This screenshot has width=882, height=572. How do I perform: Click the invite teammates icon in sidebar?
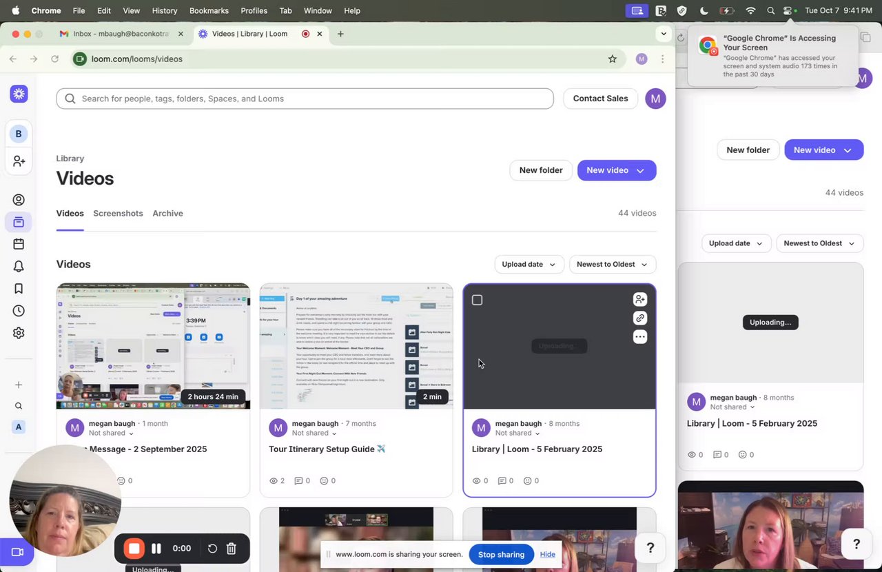click(19, 161)
